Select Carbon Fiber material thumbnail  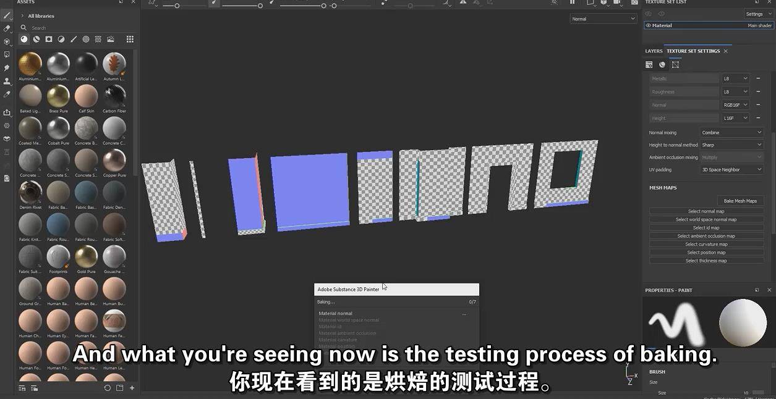tap(114, 96)
